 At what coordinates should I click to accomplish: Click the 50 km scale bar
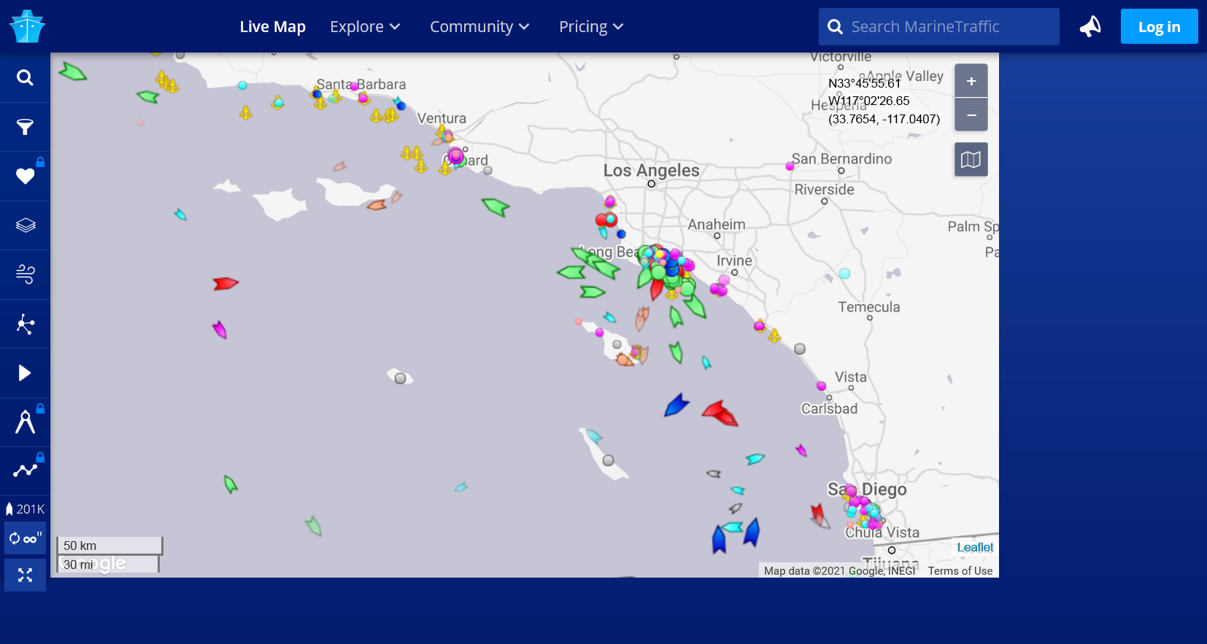pyautogui.click(x=109, y=546)
